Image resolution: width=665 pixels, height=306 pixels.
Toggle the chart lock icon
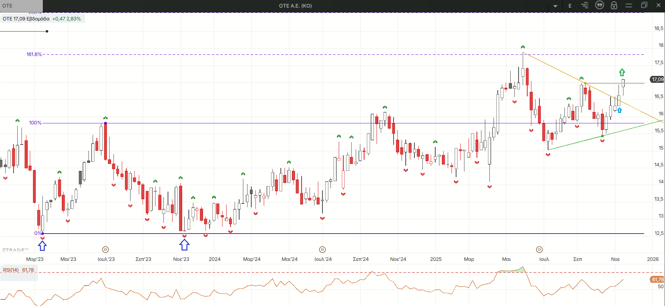point(614,6)
